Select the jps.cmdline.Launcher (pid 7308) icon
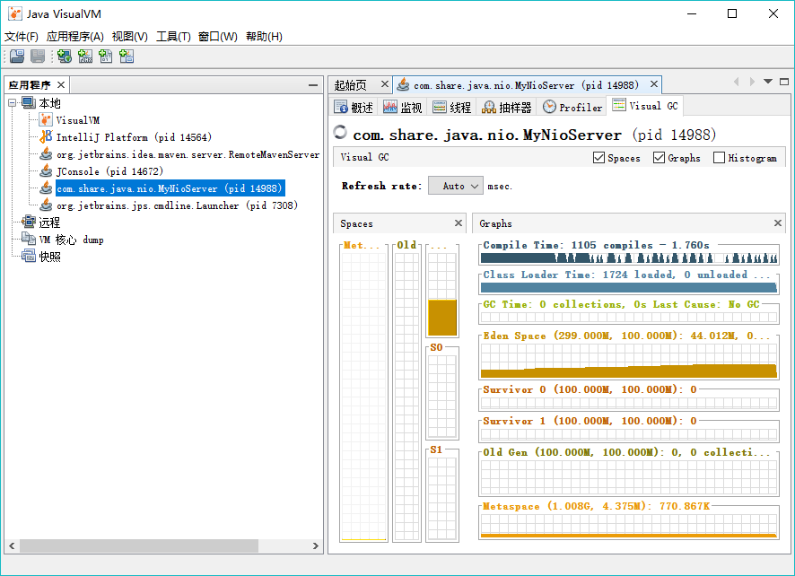795x576 pixels. (46, 205)
